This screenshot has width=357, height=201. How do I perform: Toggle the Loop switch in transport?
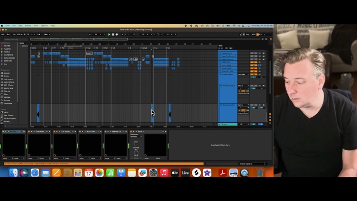tap(158, 35)
